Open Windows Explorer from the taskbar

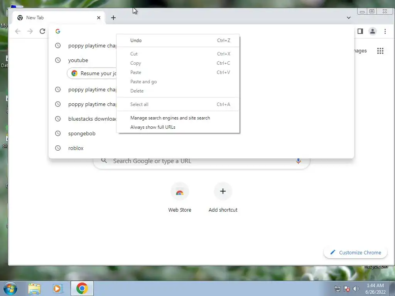tap(34, 288)
